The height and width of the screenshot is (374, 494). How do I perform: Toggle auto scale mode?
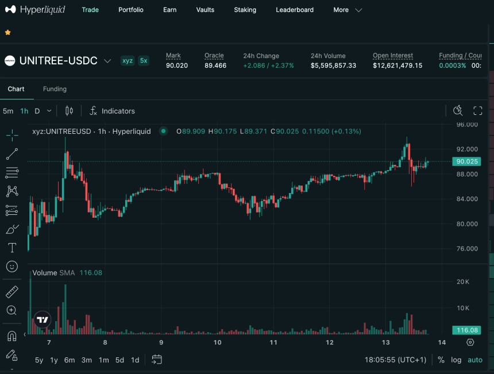(475, 360)
